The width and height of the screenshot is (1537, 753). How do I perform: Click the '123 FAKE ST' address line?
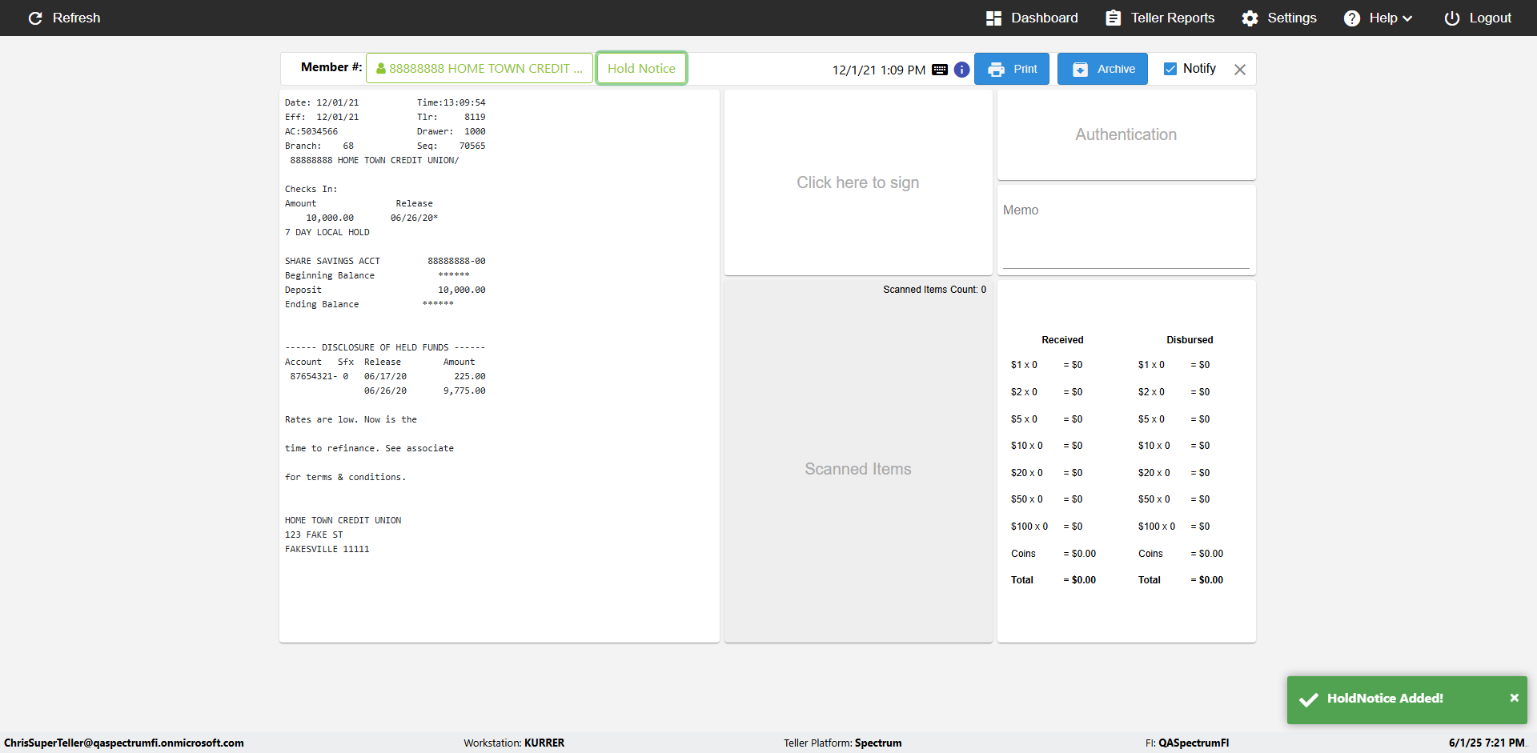point(314,535)
